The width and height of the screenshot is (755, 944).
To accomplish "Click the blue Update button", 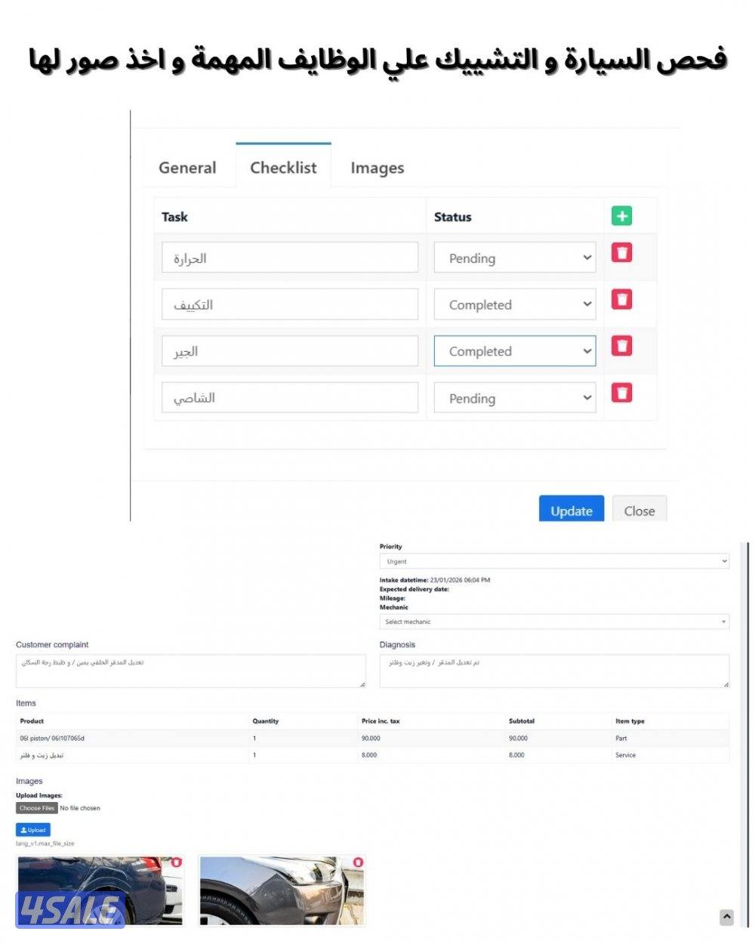I will click(571, 511).
